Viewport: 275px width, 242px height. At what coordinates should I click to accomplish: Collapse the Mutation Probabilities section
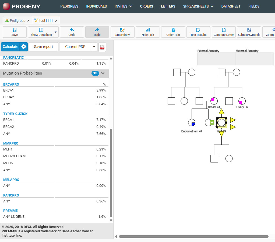[x=103, y=73]
